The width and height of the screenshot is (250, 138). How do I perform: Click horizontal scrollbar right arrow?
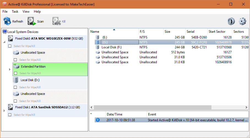point(246,107)
